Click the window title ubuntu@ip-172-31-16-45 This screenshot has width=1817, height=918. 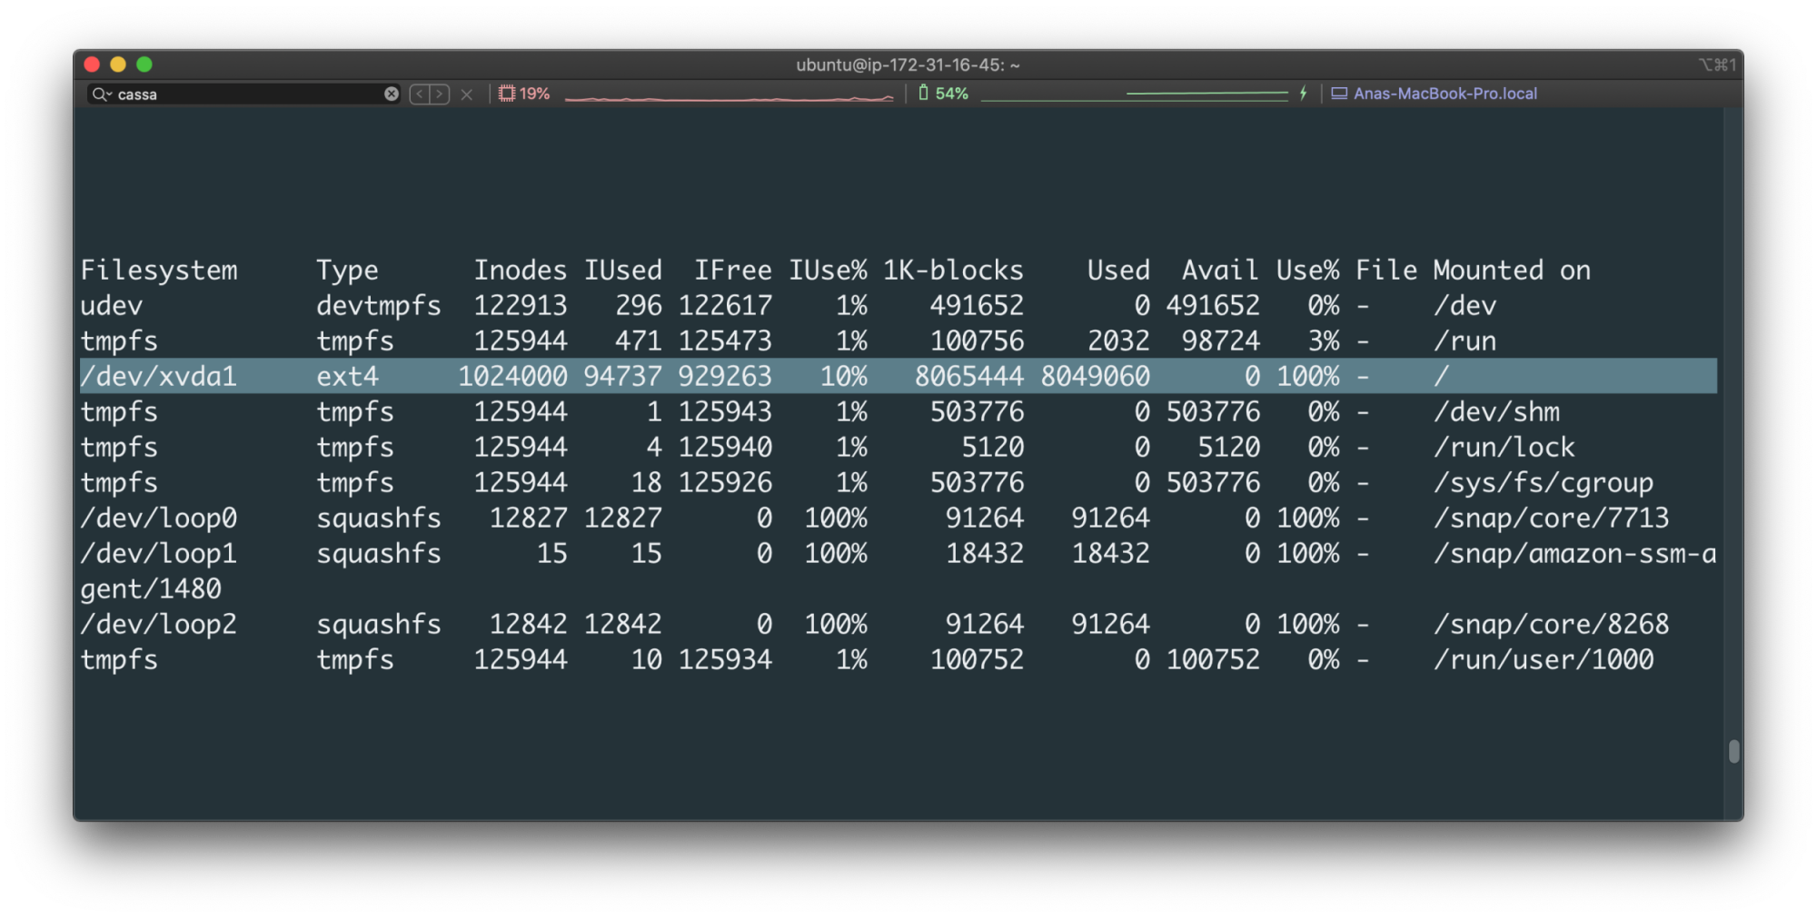908,64
